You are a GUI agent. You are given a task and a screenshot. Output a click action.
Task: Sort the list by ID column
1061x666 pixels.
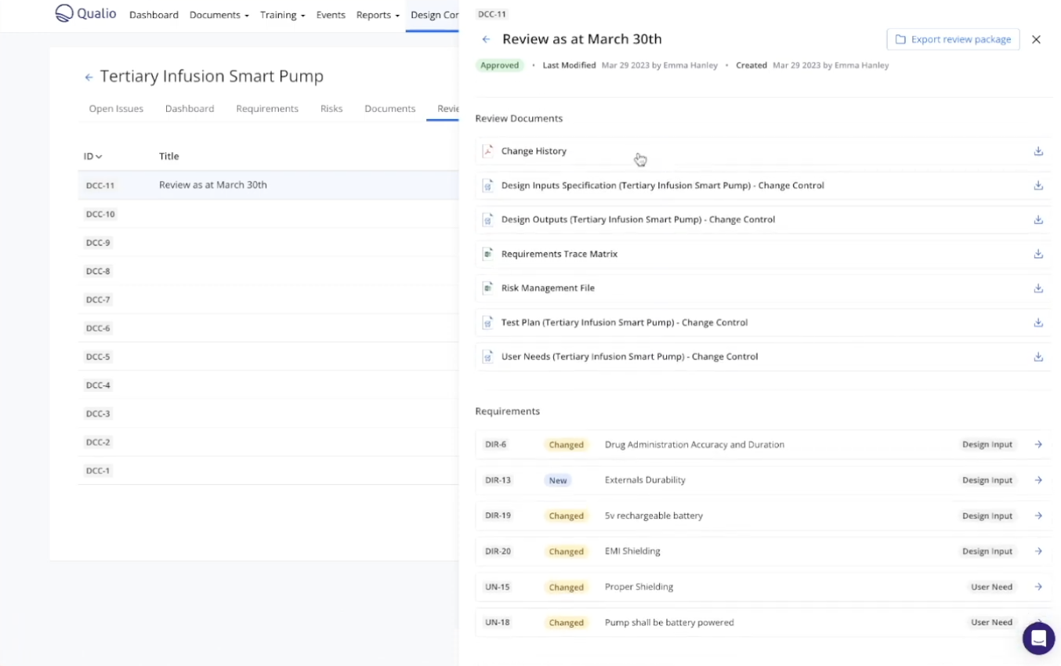tap(93, 156)
